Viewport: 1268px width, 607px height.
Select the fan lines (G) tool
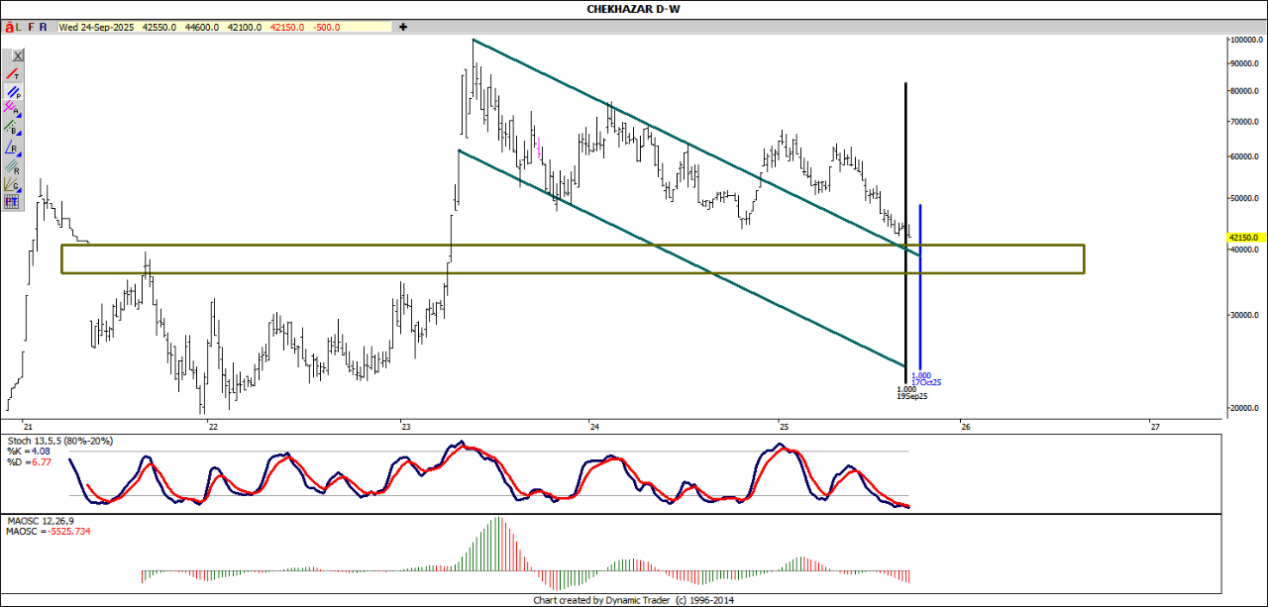pyautogui.click(x=13, y=183)
